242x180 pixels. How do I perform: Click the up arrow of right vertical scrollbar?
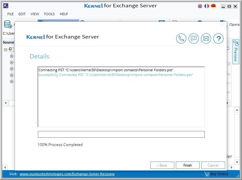tap(237, 110)
